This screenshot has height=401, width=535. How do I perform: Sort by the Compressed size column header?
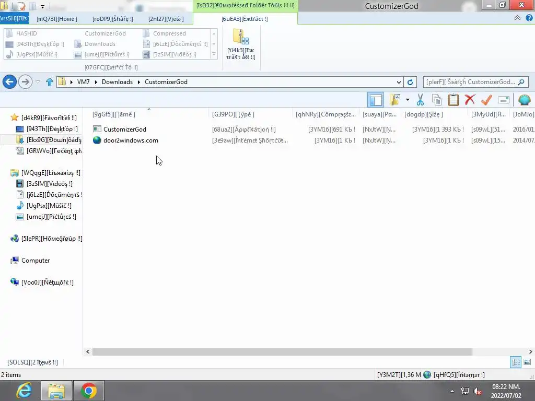[x=326, y=114]
